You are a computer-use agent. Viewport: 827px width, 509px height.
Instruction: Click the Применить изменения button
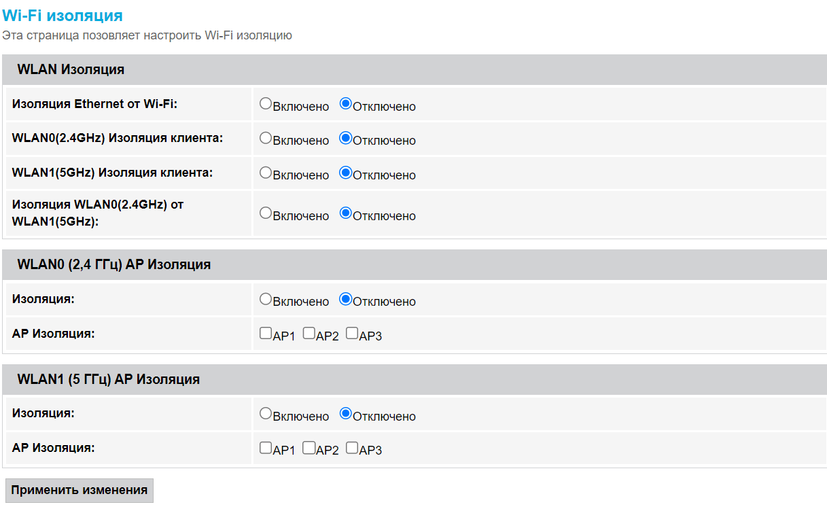(79, 490)
